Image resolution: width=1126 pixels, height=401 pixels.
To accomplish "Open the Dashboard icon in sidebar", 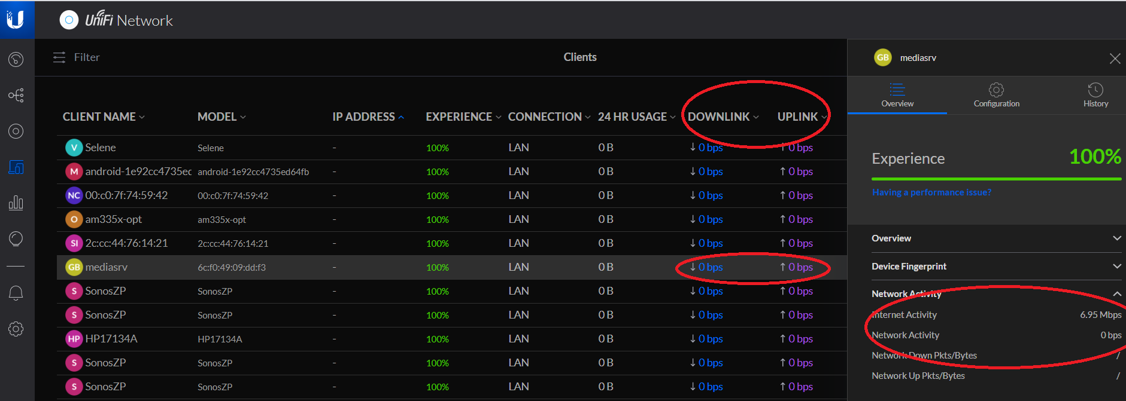I will (x=16, y=59).
